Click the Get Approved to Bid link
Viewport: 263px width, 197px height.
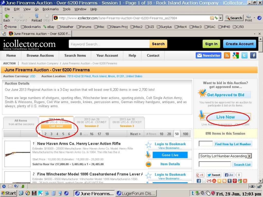tap(226, 95)
